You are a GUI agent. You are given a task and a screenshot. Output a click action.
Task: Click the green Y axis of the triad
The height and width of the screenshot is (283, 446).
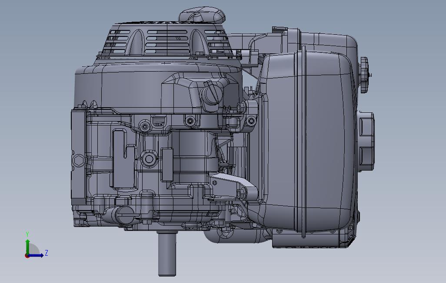pyautogui.click(x=27, y=247)
